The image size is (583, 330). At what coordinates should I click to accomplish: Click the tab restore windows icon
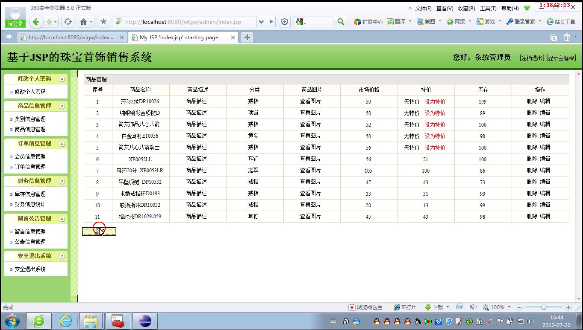[553, 38]
